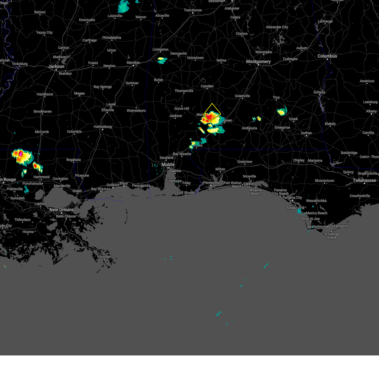
Task: Click the Hattiesburg label
Action: point(103,127)
